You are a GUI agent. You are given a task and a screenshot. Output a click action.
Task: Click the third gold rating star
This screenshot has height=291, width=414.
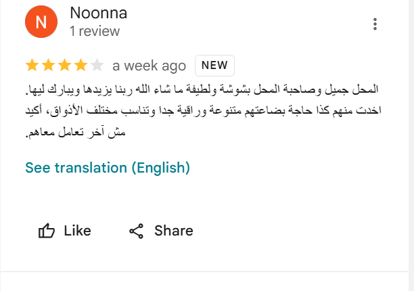[65, 65]
